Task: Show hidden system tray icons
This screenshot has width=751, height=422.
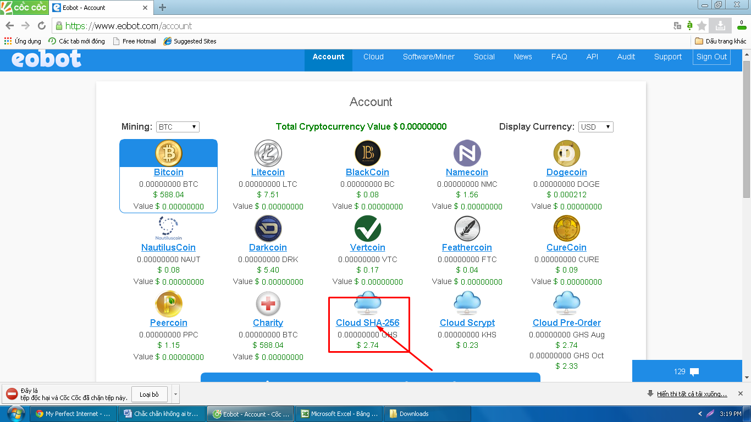Action: pos(700,414)
